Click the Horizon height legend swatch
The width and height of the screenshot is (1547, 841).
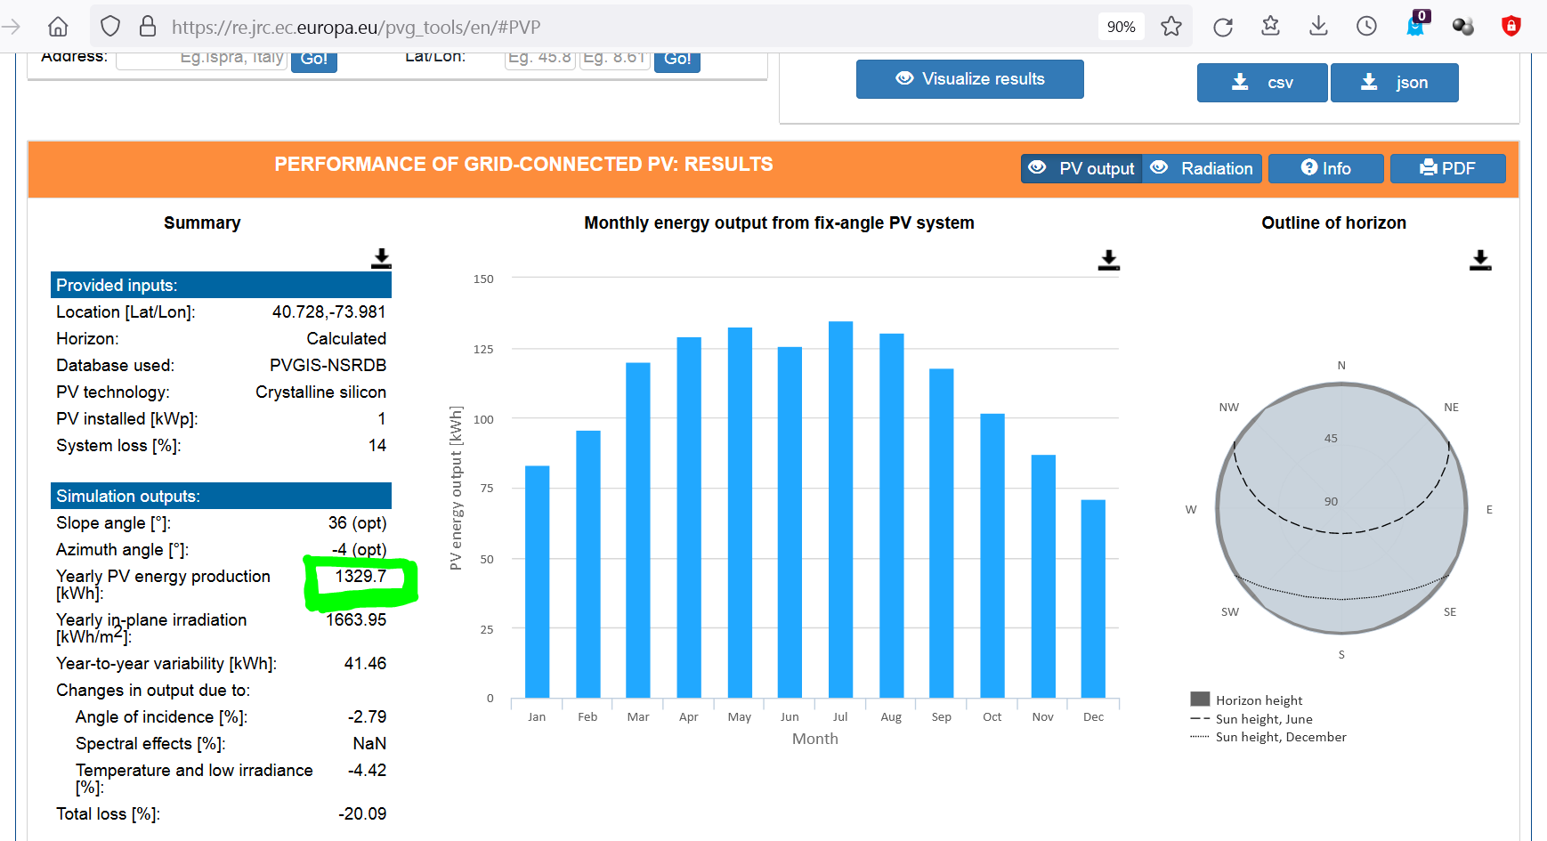pos(1200,699)
